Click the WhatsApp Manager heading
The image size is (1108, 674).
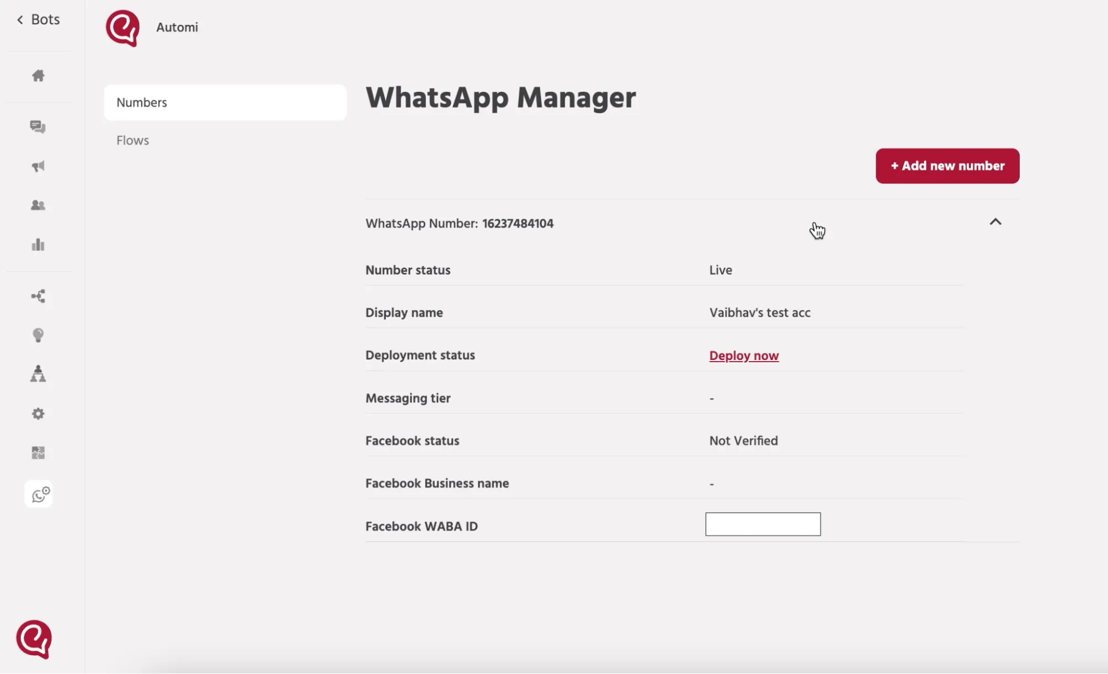(501, 98)
